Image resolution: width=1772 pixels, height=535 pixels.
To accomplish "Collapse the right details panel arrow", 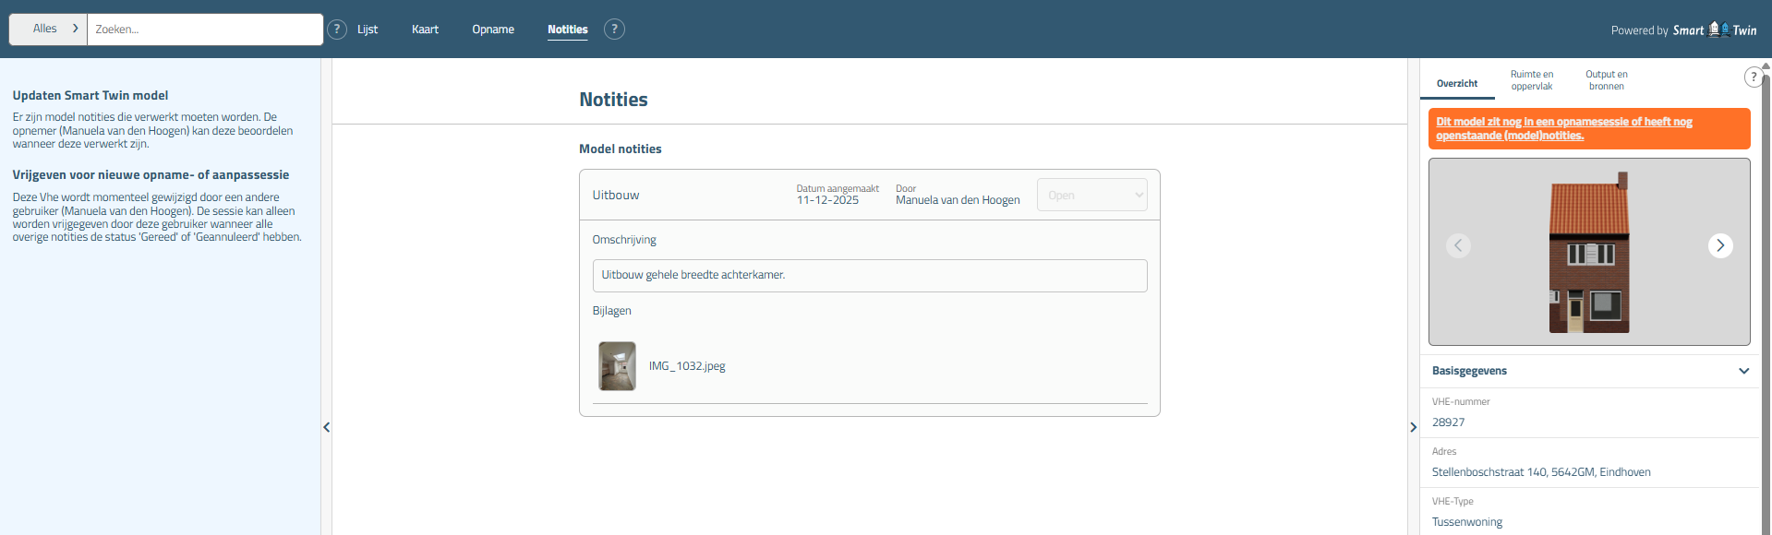I will tap(1413, 427).
